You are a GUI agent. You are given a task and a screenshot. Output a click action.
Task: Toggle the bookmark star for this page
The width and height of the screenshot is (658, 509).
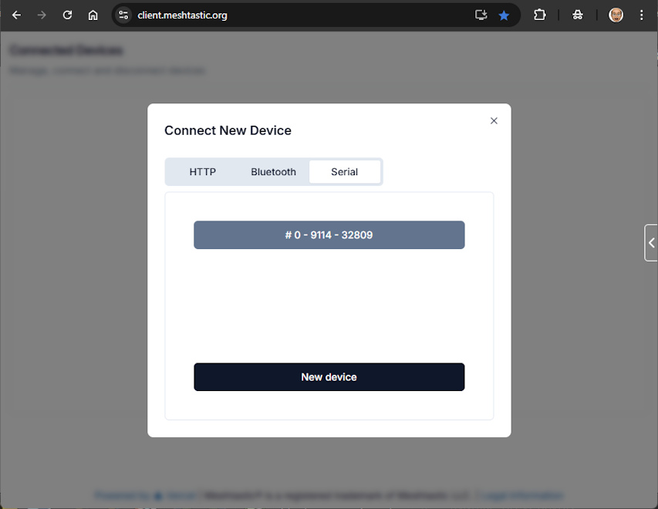point(504,15)
